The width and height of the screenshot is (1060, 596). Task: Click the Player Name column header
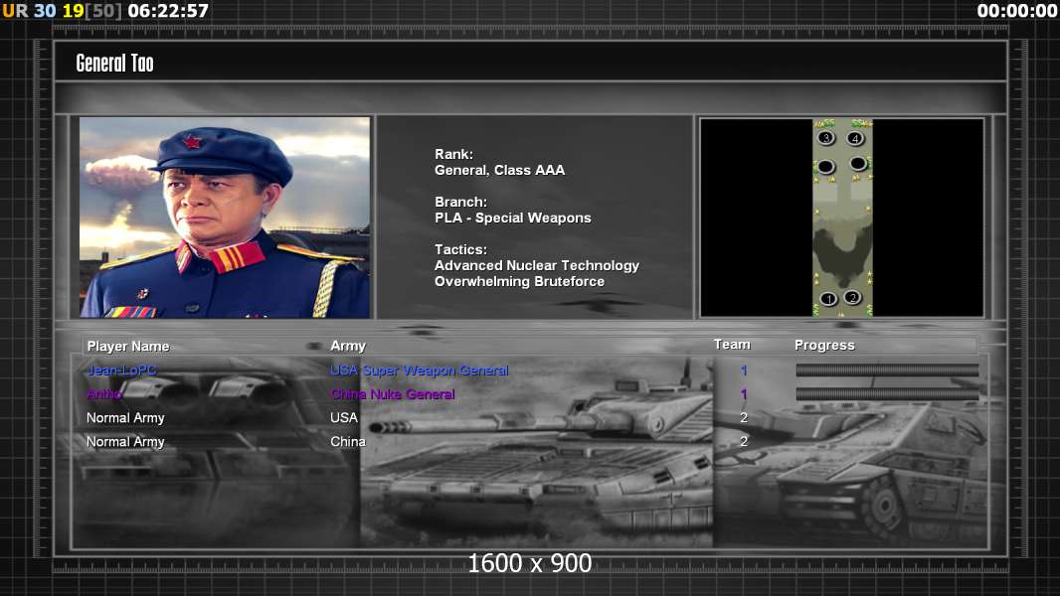(128, 347)
